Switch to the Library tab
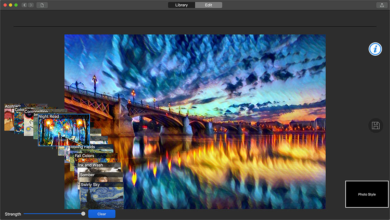 181,5
